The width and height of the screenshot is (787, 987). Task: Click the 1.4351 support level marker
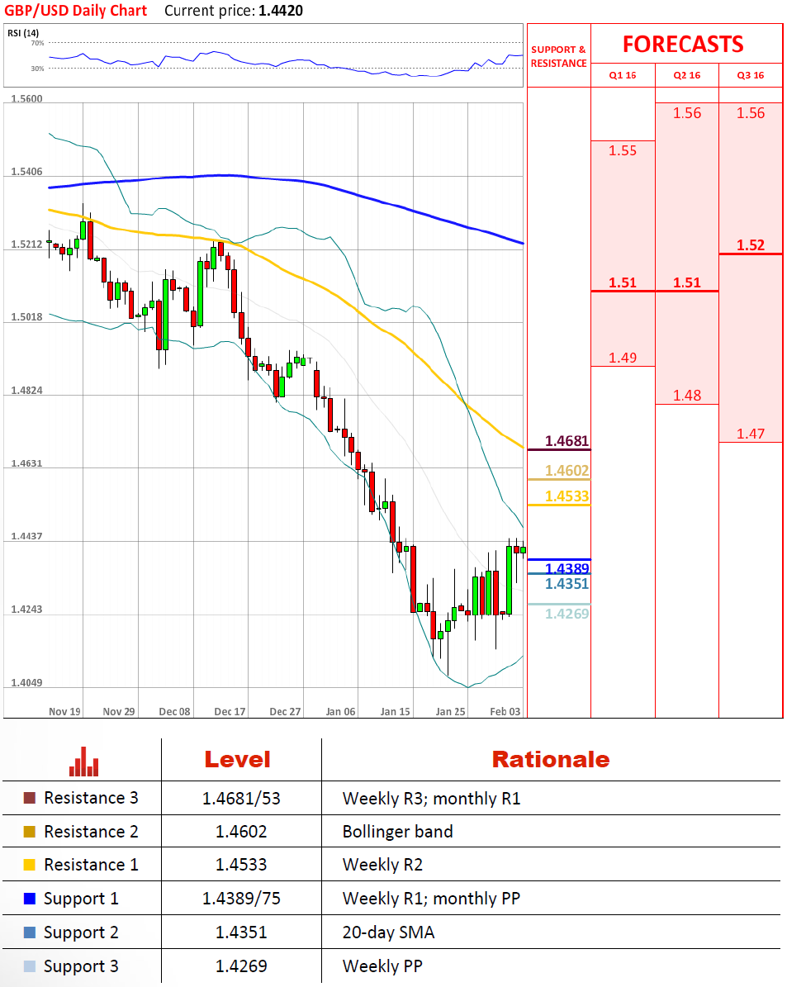(567, 584)
